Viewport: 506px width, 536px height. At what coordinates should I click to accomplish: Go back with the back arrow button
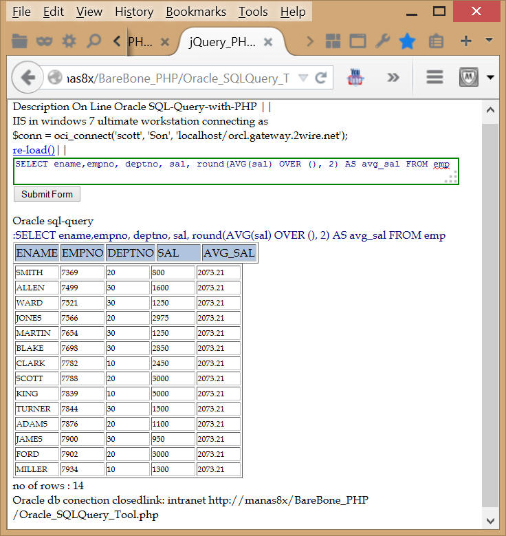coord(28,78)
